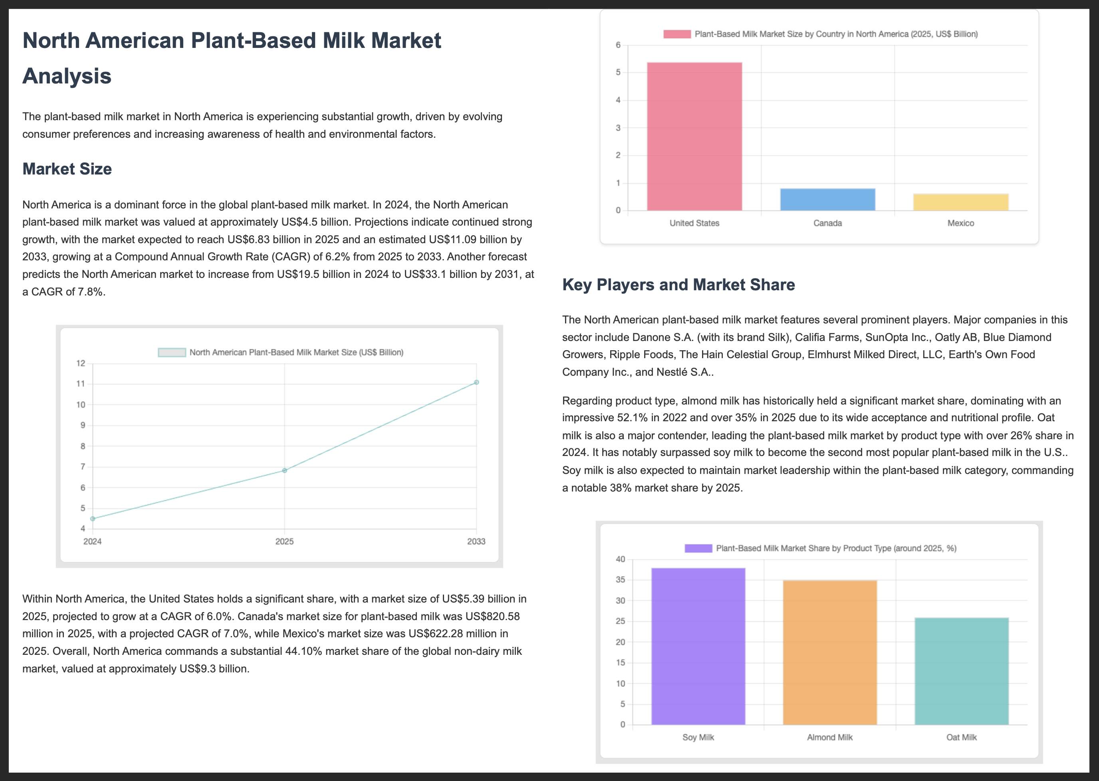Click the purple legend swatch of the product type chart
This screenshot has width=1099, height=781.
pyautogui.click(x=698, y=548)
